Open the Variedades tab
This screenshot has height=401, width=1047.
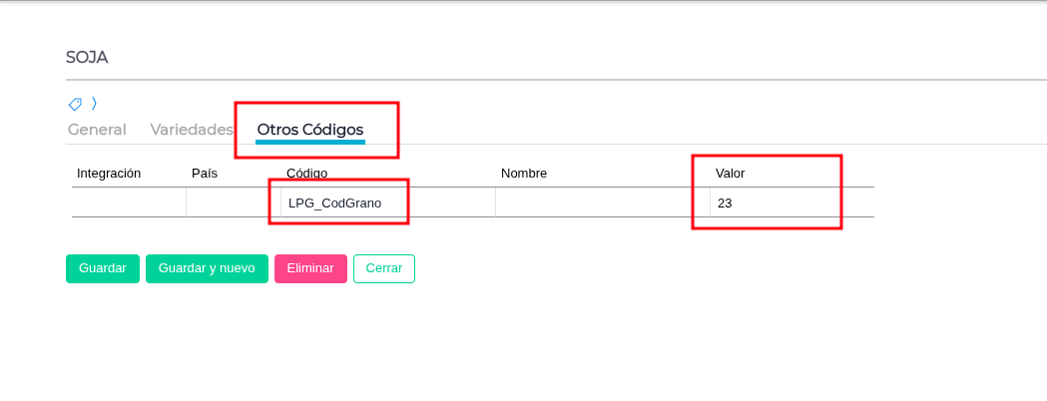tap(192, 130)
